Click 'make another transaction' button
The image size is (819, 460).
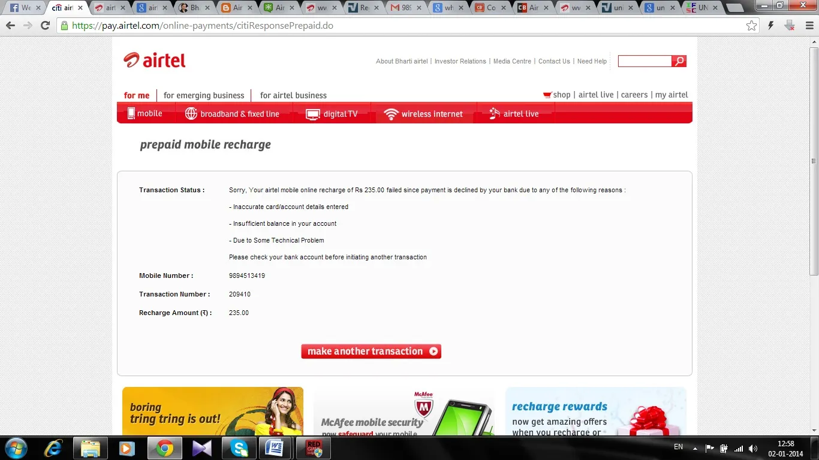[x=371, y=352]
